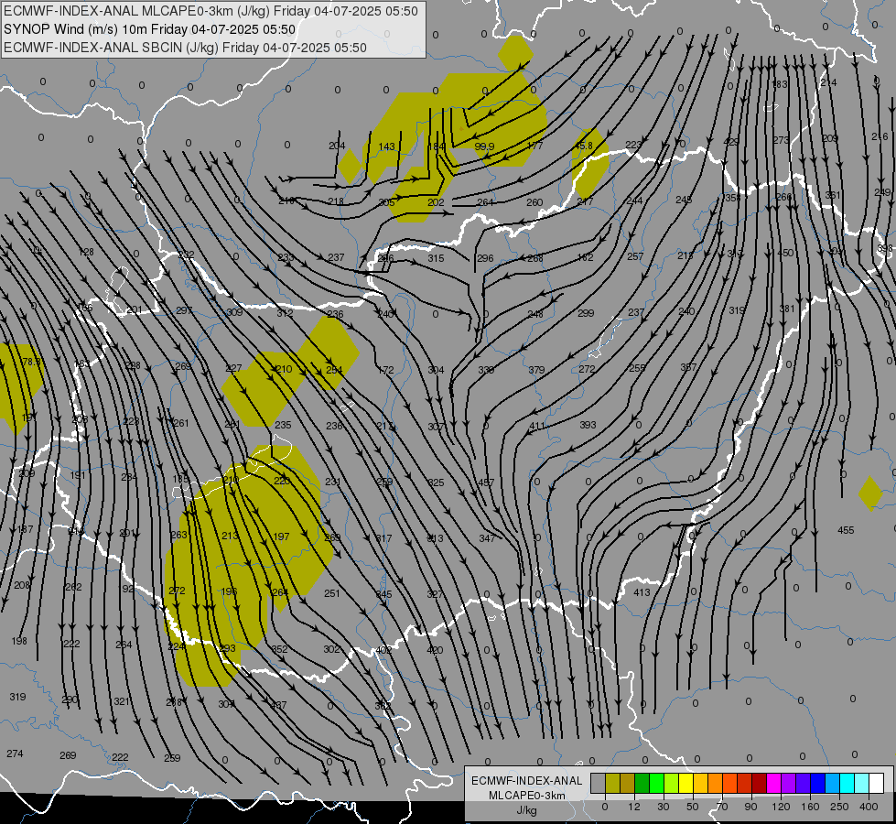The image size is (896, 824).
Task: Click the map value '143'
Action: [x=387, y=146]
